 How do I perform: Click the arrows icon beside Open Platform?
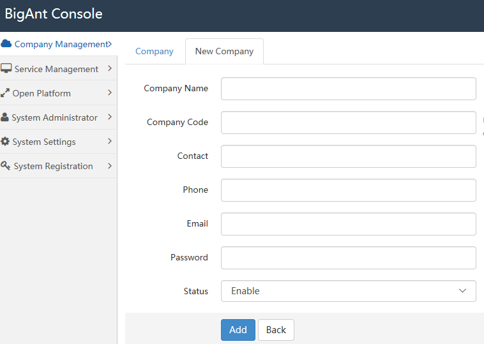(5, 93)
